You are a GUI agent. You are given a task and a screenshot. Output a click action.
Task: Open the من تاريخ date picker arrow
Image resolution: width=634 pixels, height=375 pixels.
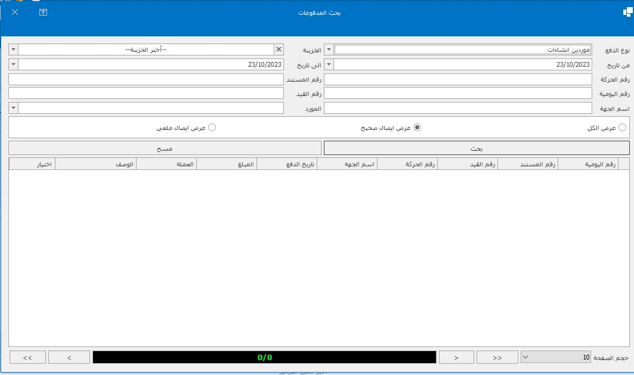329,64
